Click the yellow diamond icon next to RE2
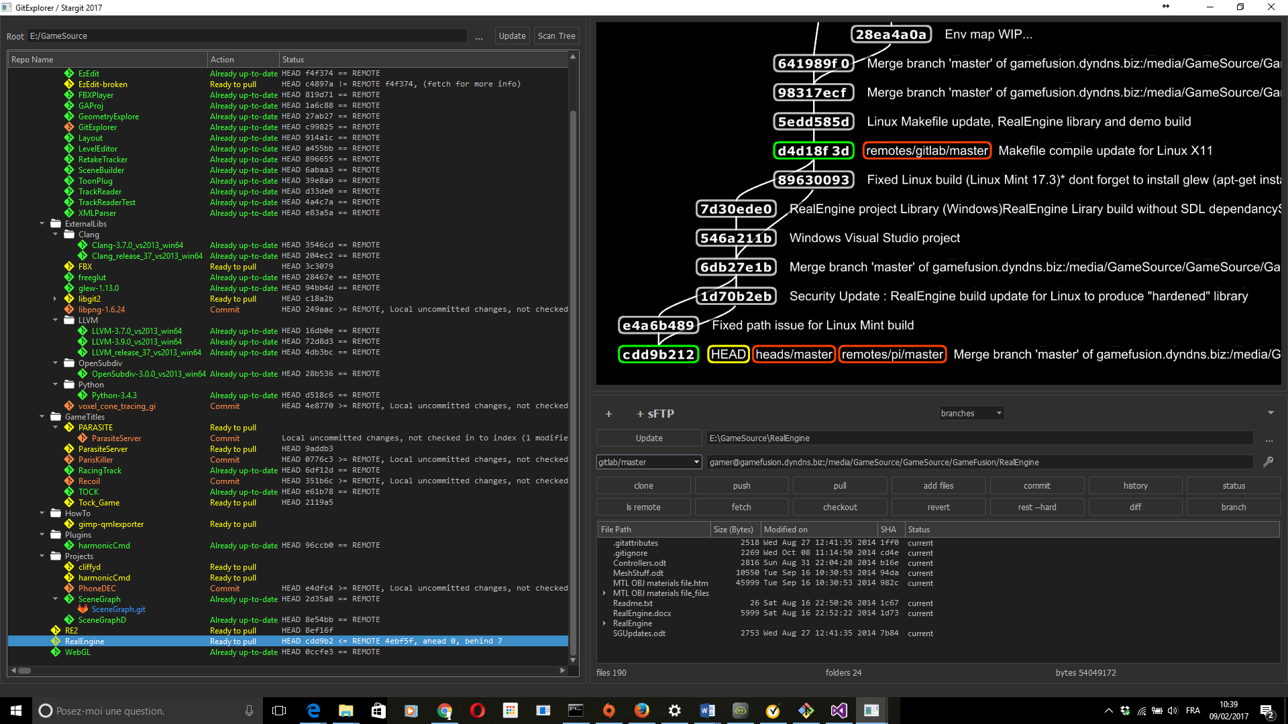 coord(56,631)
